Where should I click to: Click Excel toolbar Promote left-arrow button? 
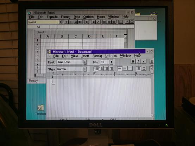[x=66, y=22]
